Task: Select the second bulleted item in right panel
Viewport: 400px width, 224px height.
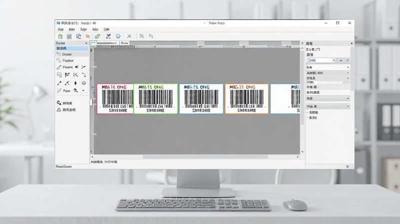Action: pyautogui.click(x=313, y=118)
